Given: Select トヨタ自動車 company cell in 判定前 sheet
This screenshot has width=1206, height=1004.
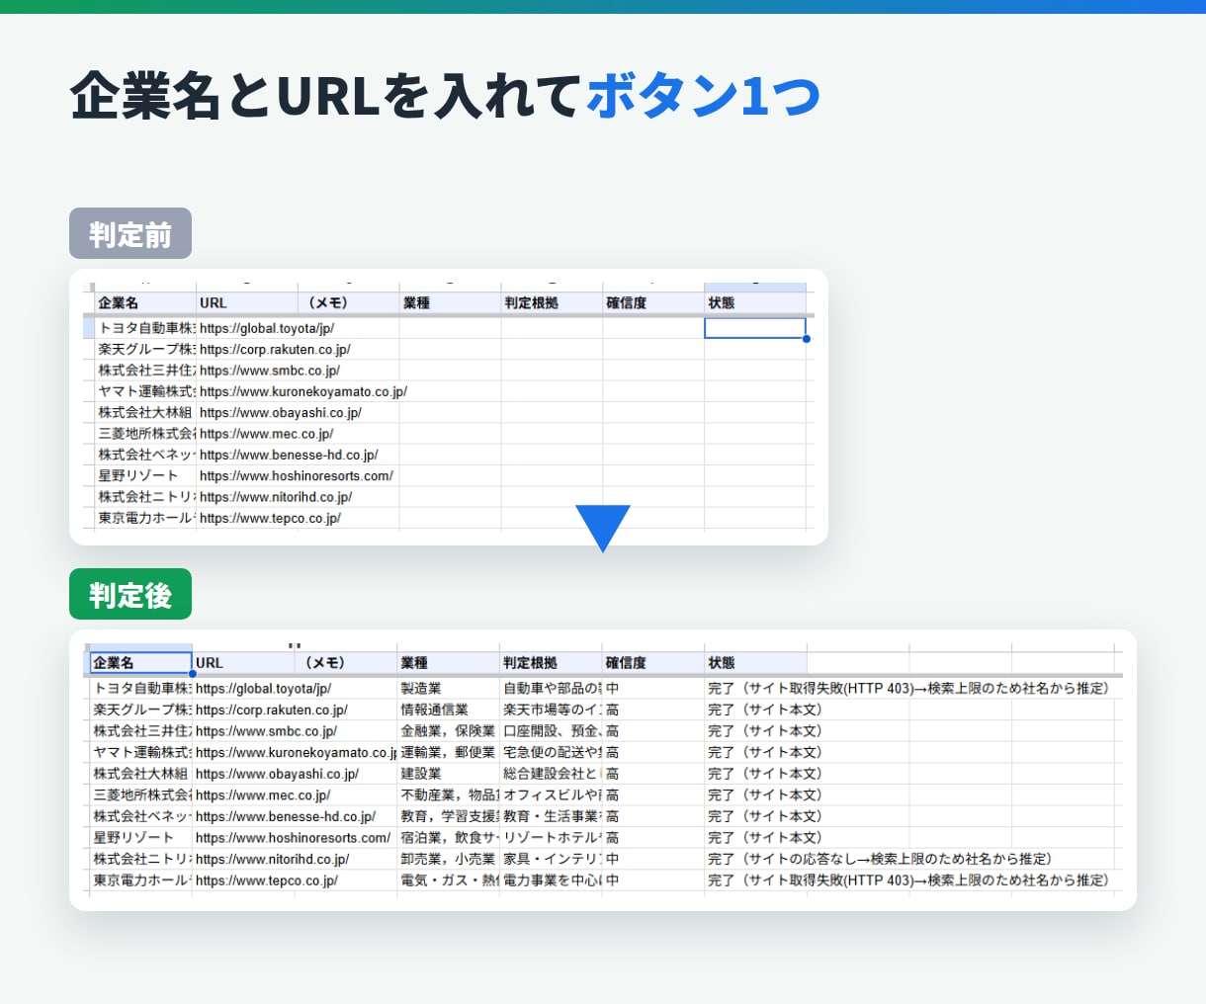Looking at the screenshot, I should coord(145,328).
